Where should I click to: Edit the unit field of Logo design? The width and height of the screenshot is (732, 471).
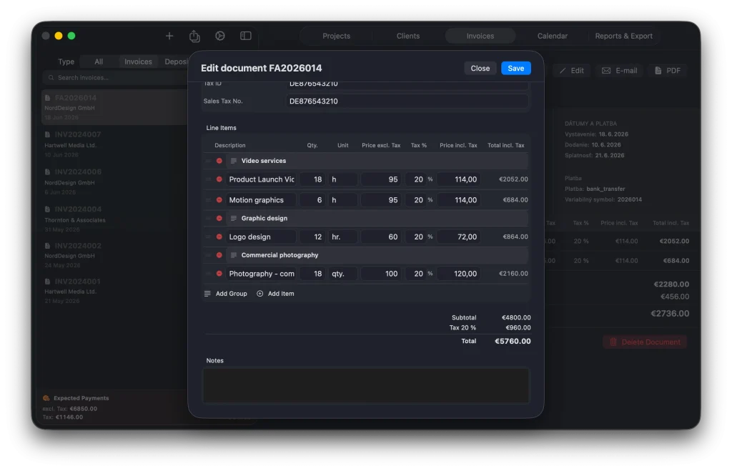coord(343,237)
